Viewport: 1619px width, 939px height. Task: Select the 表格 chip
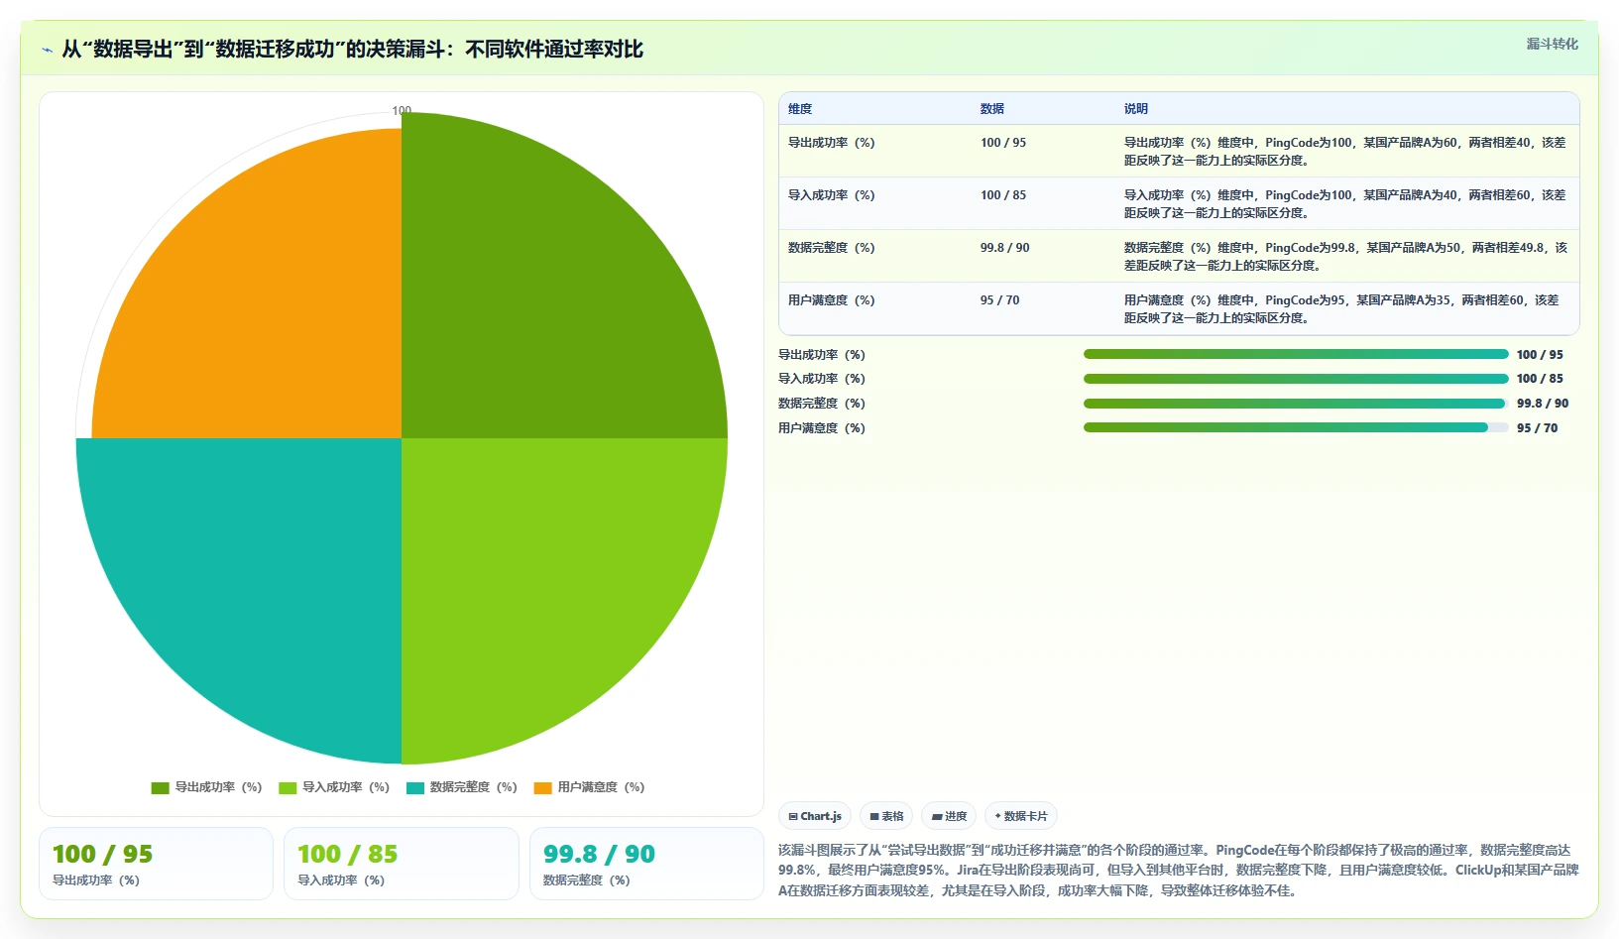(886, 816)
